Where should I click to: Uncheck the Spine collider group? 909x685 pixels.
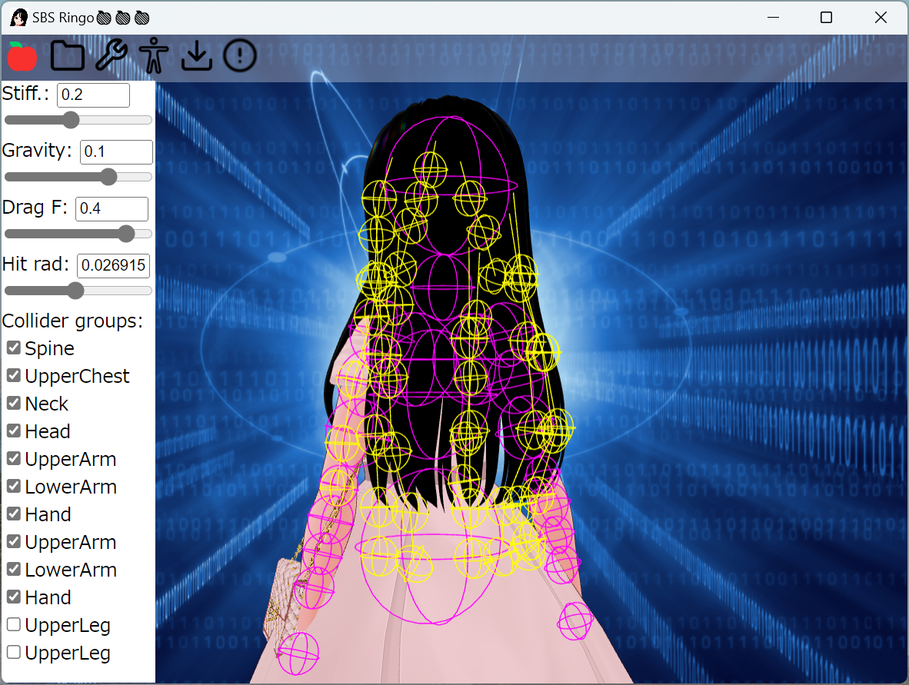pyautogui.click(x=14, y=347)
